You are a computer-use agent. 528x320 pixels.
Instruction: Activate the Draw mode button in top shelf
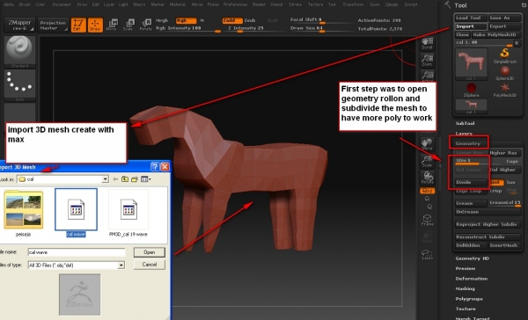coord(95,25)
